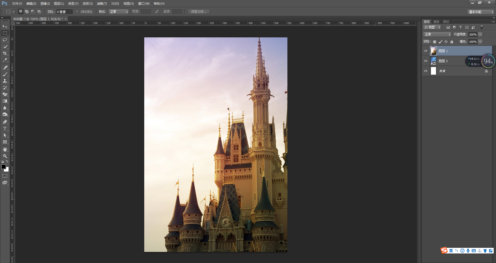Open the 正常 blend mode dropdown
This screenshot has width=496, height=263.
click(437, 34)
